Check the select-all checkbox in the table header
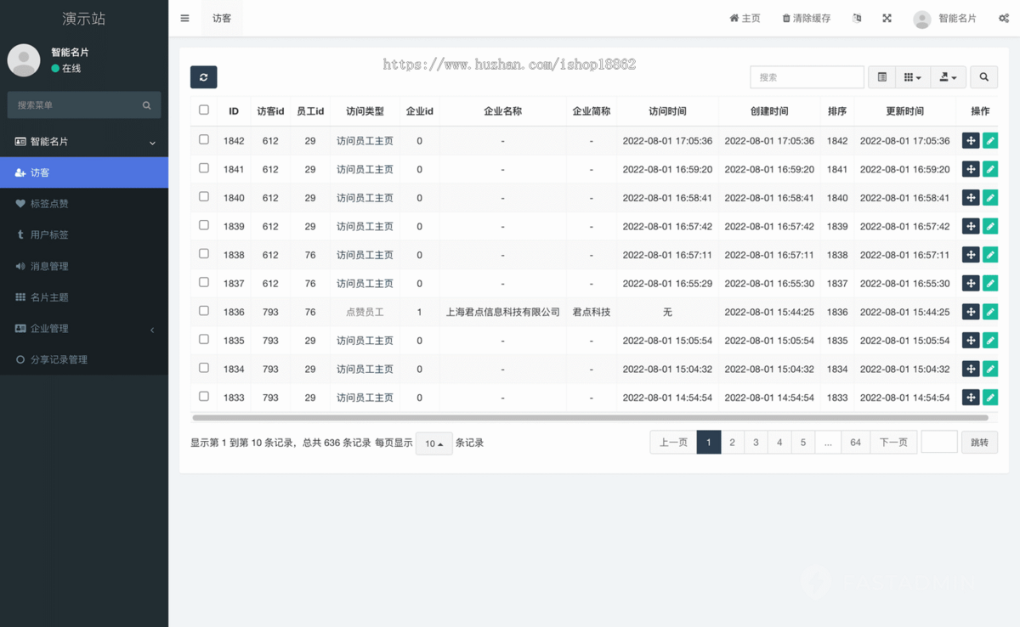This screenshot has width=1020, height=627. coord(204,110)
